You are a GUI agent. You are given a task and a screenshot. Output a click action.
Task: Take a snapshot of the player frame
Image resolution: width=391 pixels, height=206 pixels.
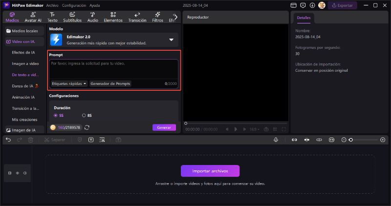coord(266,129)
